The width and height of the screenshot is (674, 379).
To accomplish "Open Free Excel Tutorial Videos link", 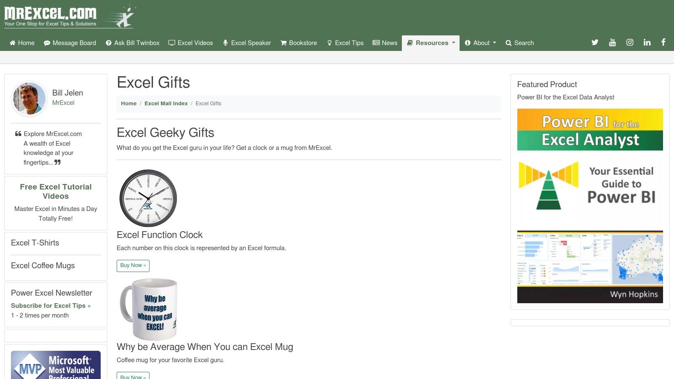I will (56, 191).
